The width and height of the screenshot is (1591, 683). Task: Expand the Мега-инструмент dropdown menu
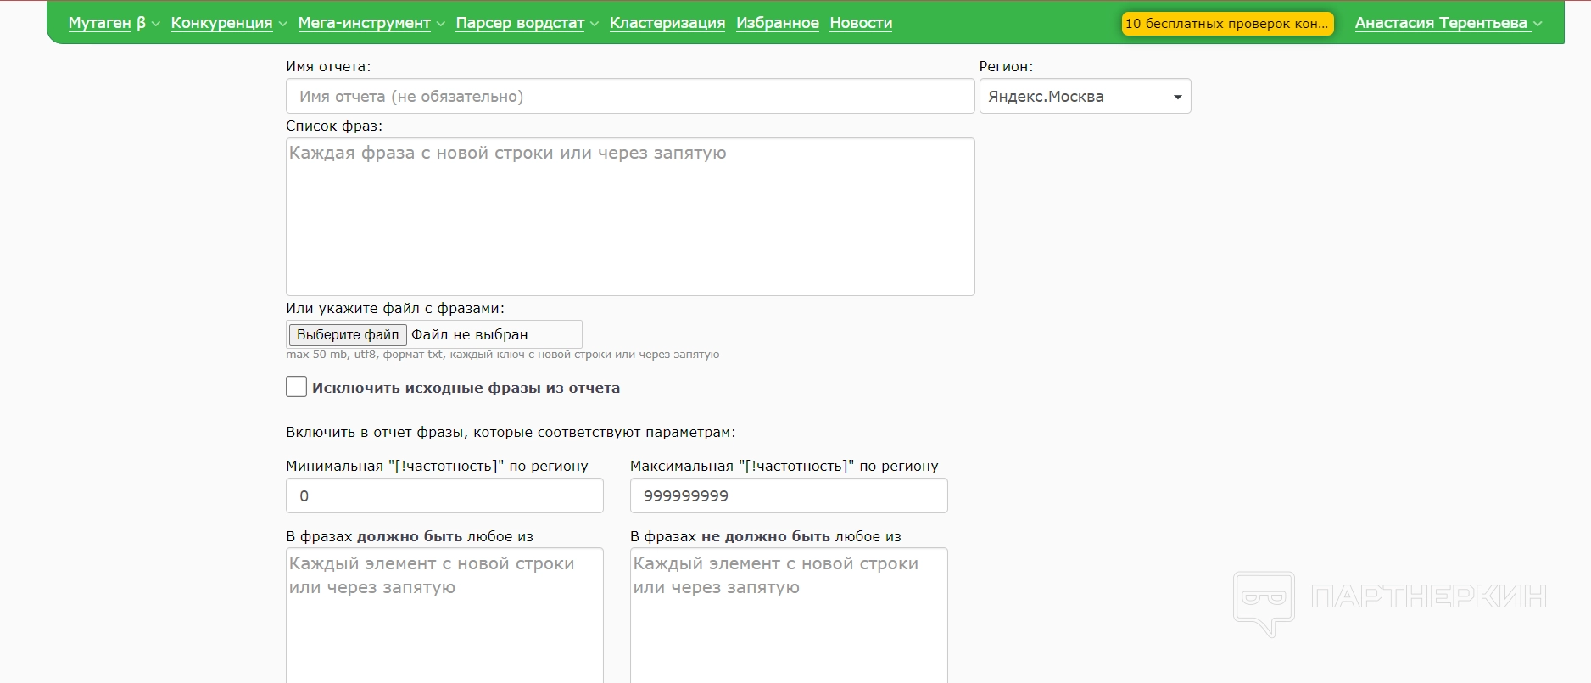(364, 23)
